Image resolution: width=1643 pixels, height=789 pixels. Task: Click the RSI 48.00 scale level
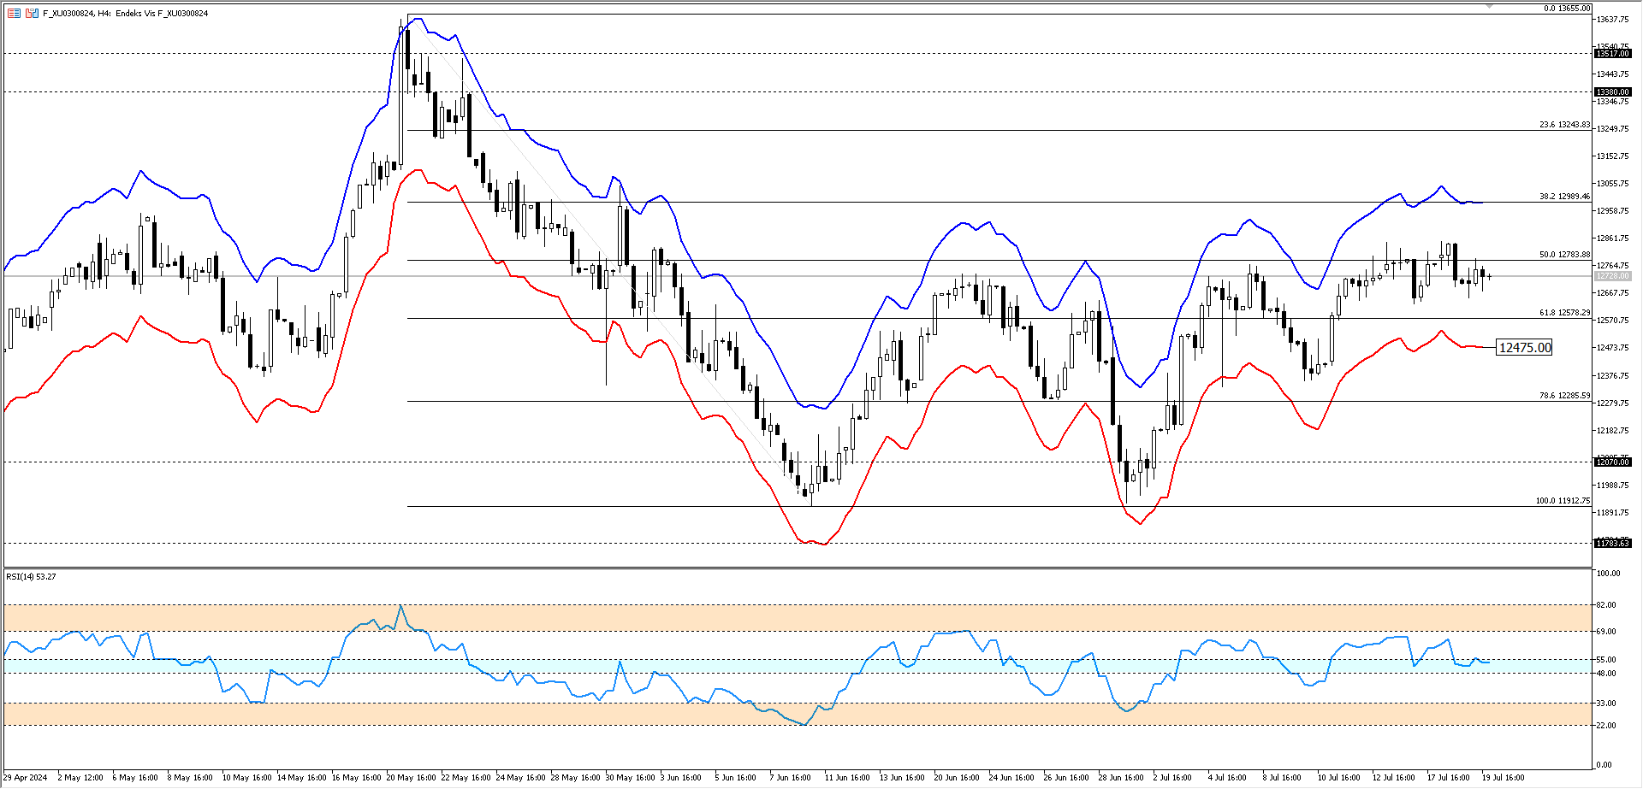click(1606, 674)
